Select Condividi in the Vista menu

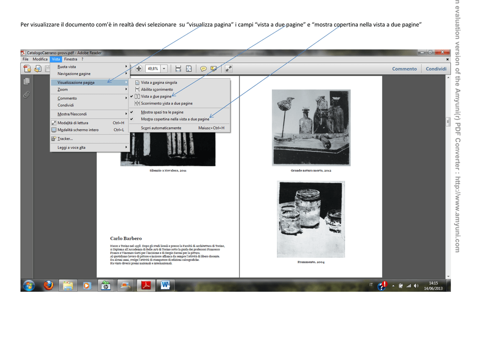(90, 105)
